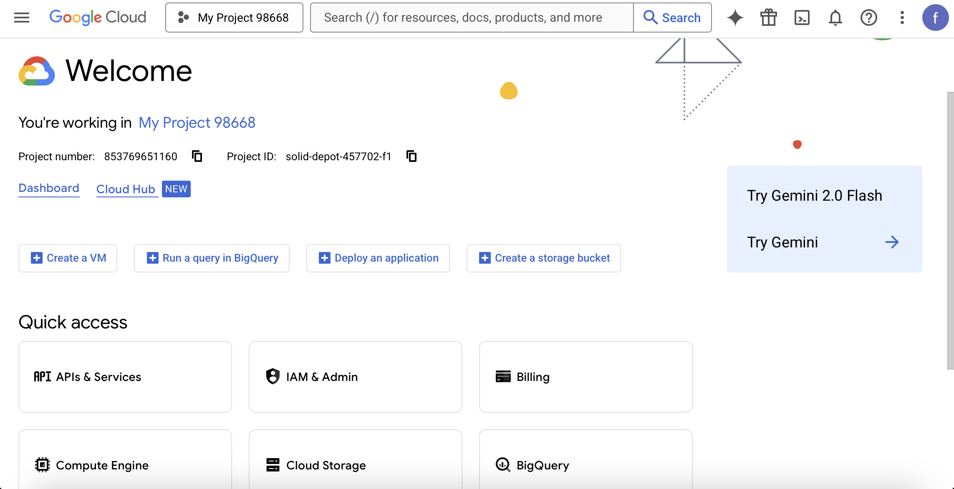This screenshot has width=954, height=489.
Task: Switch to the Dashboard tab
Action: (x=49, y=188)
